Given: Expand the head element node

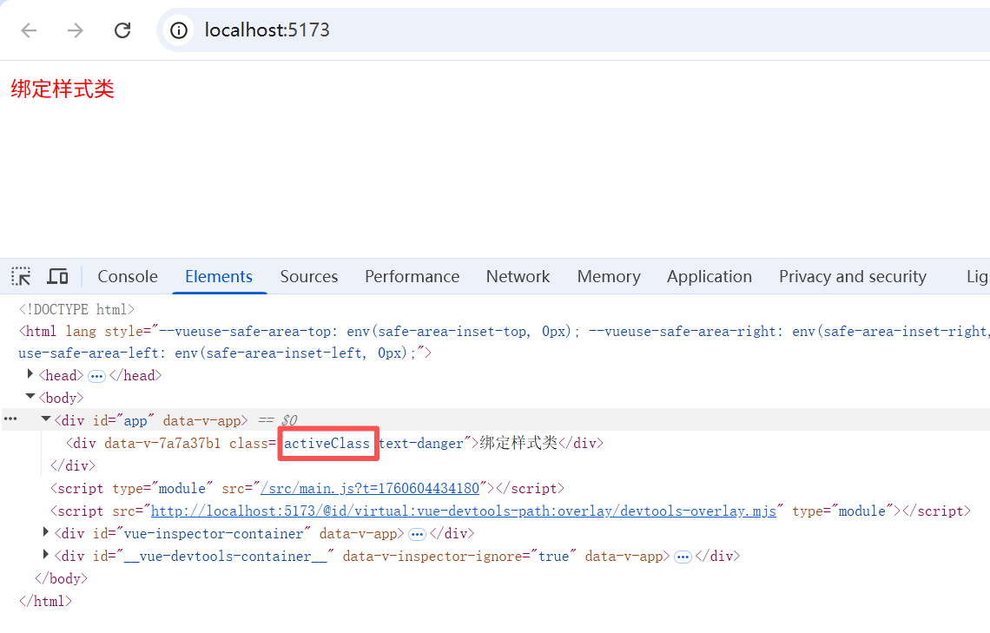Looking at the screenshot, I should pyautogui.click(x=30, y=374).
